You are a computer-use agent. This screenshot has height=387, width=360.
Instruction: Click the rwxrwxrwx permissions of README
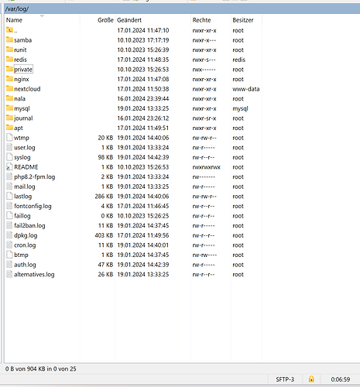[x=207, y=167]
